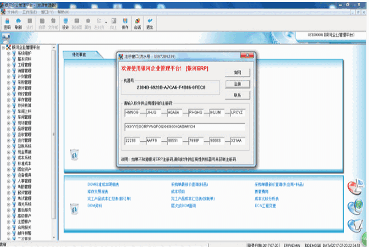This screenshot has width=369, height=247.
Task: Click the recycle bin icon beside the report links
Action: pos(74,208)
